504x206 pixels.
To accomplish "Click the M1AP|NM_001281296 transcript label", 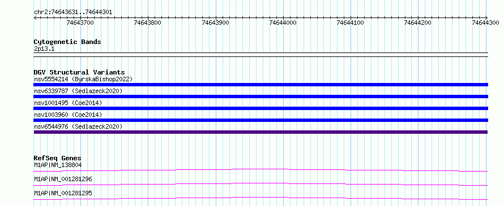I will click(63, 179).
